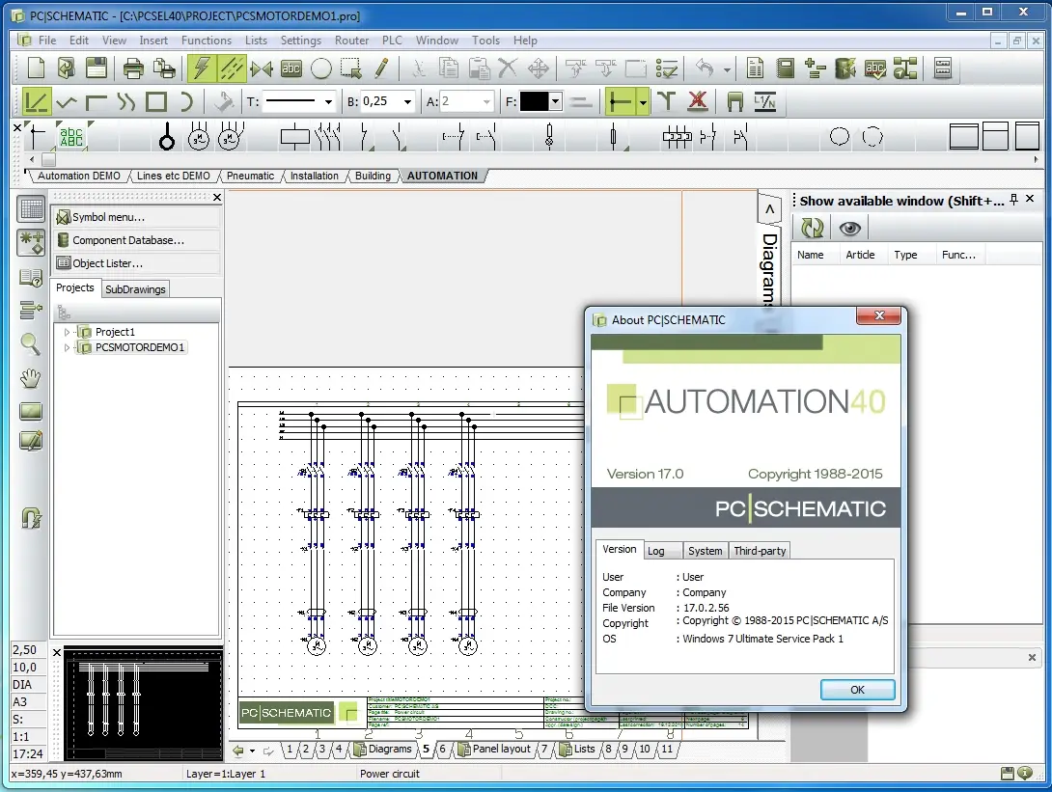Switch to the Pneumatic symbol tab
This screenshot has width=1052, height=792.
(x=250, y=176)
